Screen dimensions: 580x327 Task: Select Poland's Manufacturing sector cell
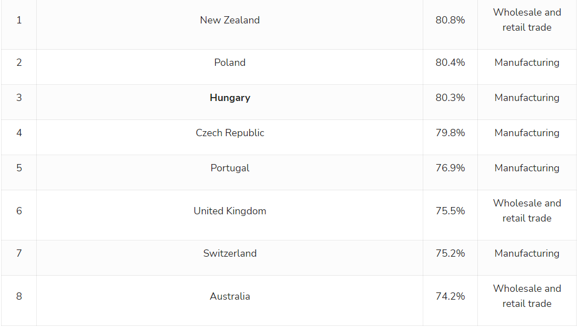(527, 62)
